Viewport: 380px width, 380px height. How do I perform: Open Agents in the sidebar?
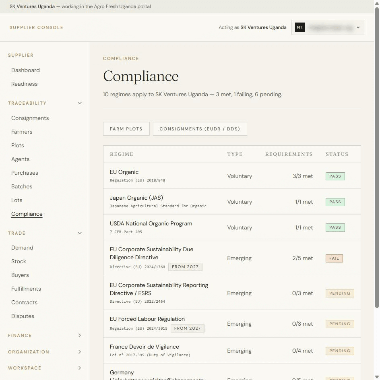(x=21, y=159)
